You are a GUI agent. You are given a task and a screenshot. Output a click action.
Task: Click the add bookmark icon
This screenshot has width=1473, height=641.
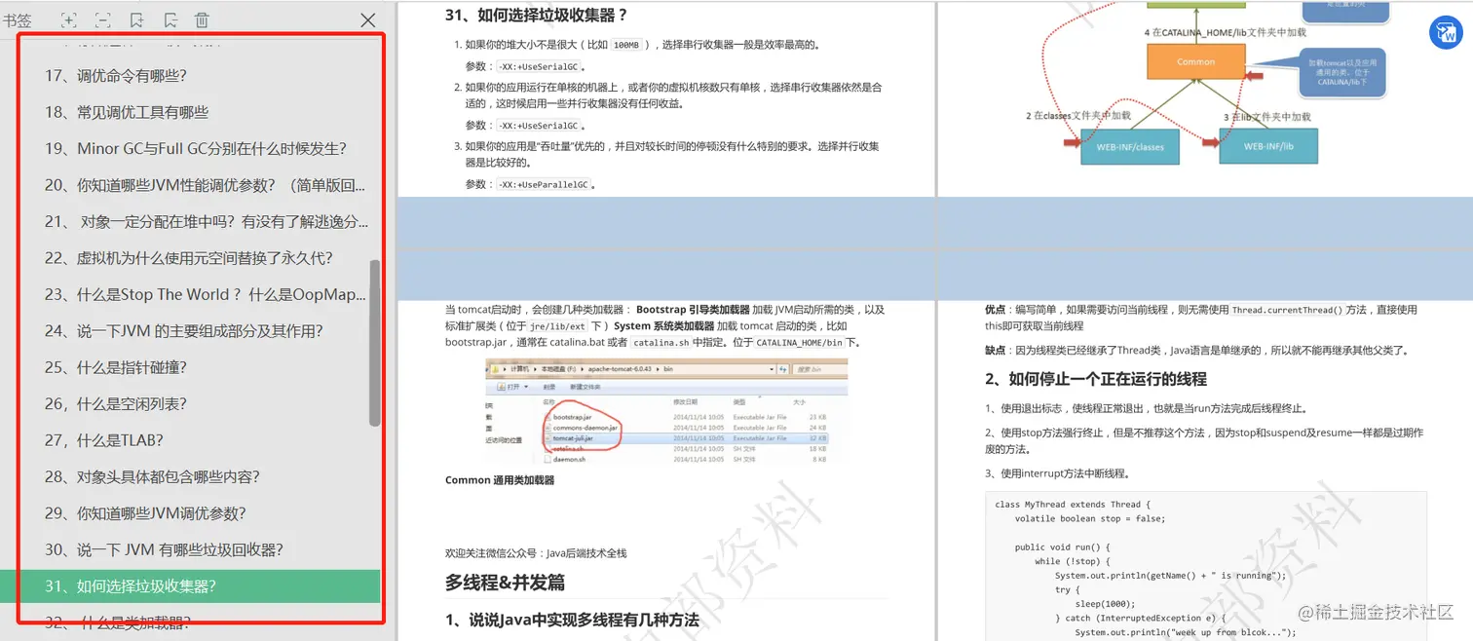pyautogui.click(x=136, y=19)
